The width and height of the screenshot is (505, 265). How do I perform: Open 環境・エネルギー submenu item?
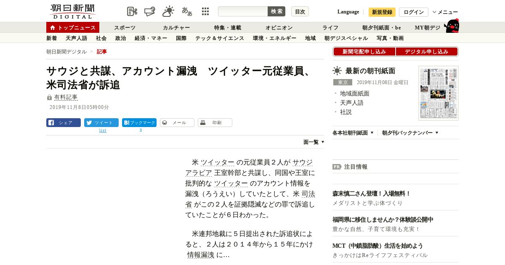(275, 38)
